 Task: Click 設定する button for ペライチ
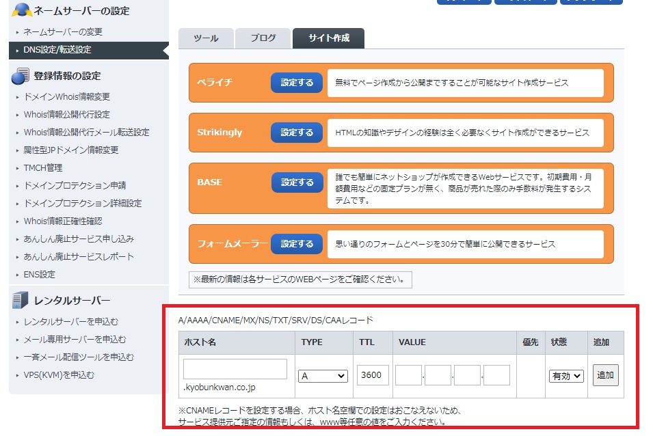click(297, 83)
